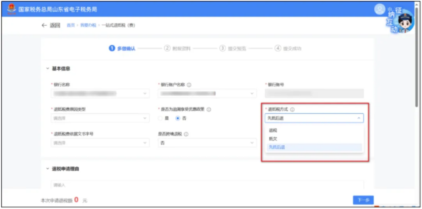Open the 退抵税费原因类型 dropdown
The width and height of the screenshot is (422, 209).
click(x=100, y=118)
